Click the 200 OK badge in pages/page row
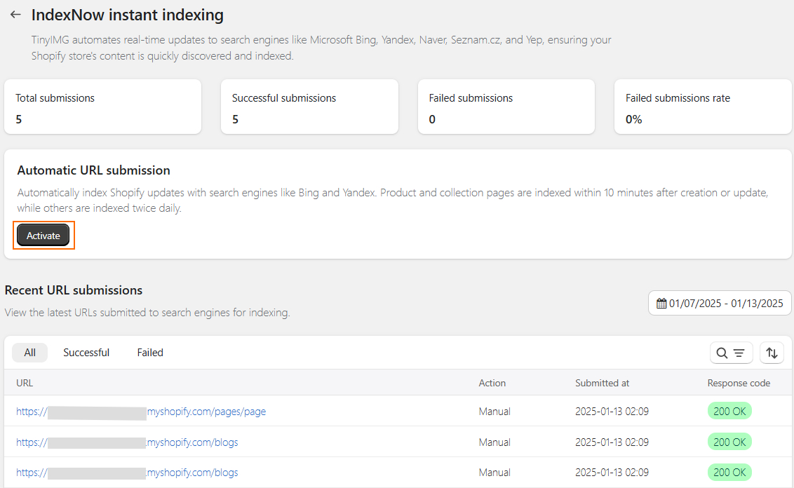The width and height of the screenshot is (794, 488). [x=729, y=412]
